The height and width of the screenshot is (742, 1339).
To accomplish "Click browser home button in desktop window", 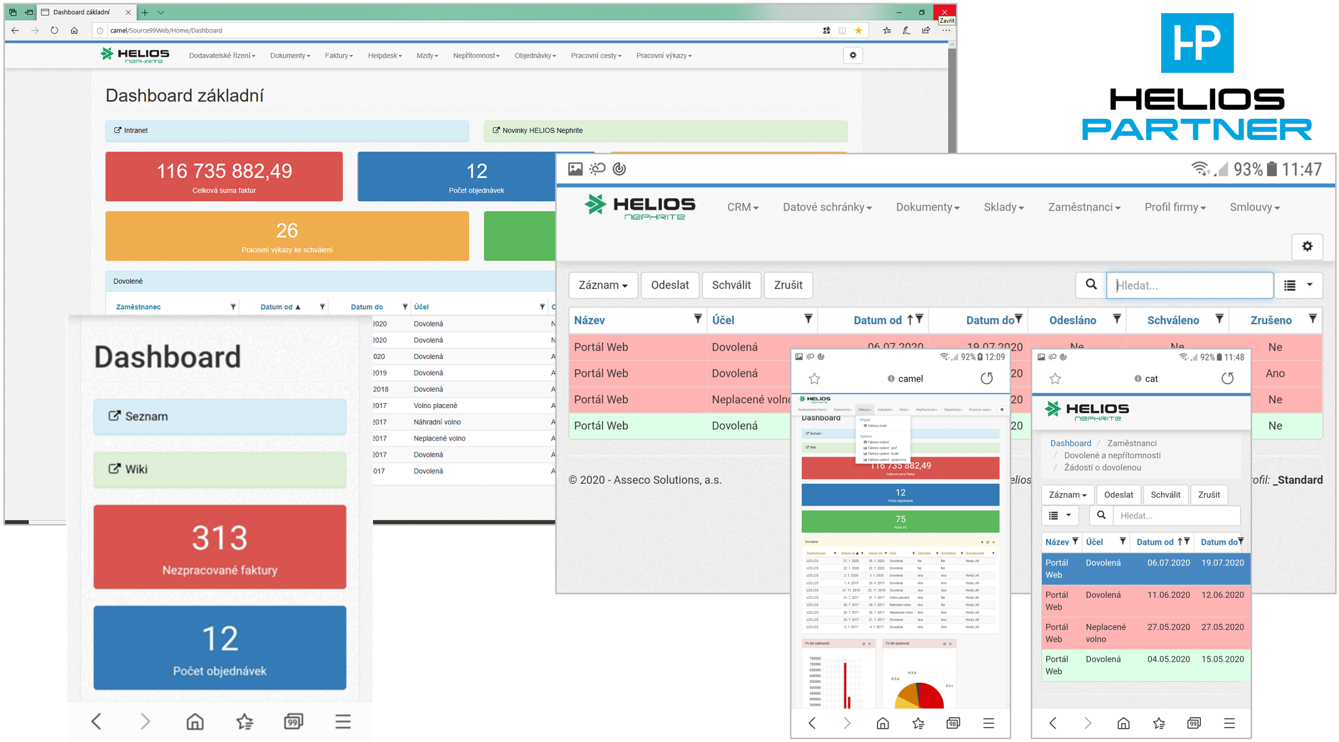I will coord(74,30).
